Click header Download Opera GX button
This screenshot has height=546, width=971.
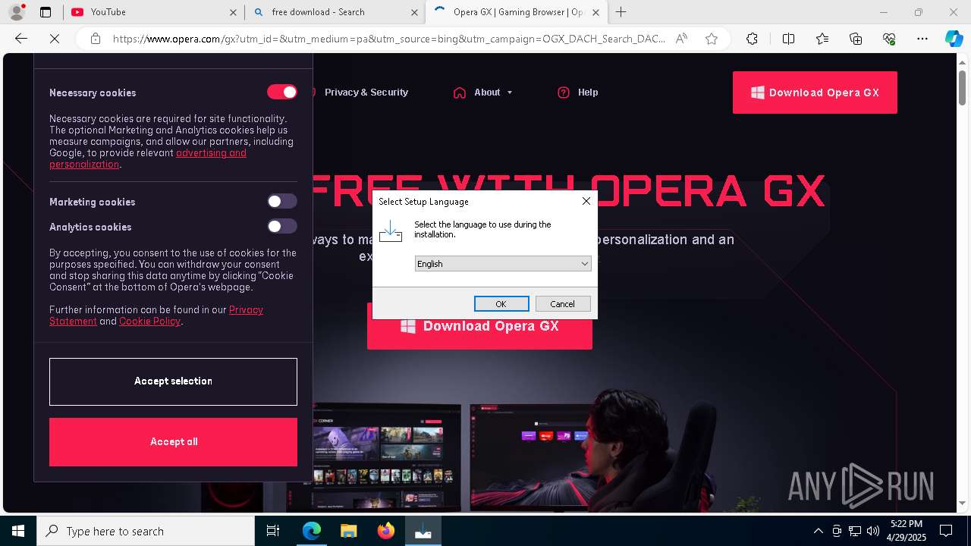(815, 93)
